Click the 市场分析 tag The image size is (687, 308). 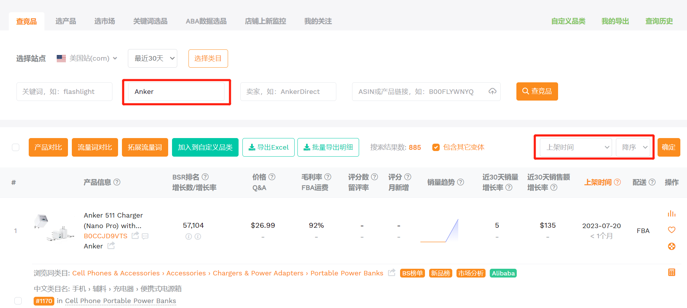click(x=471, y=273)
